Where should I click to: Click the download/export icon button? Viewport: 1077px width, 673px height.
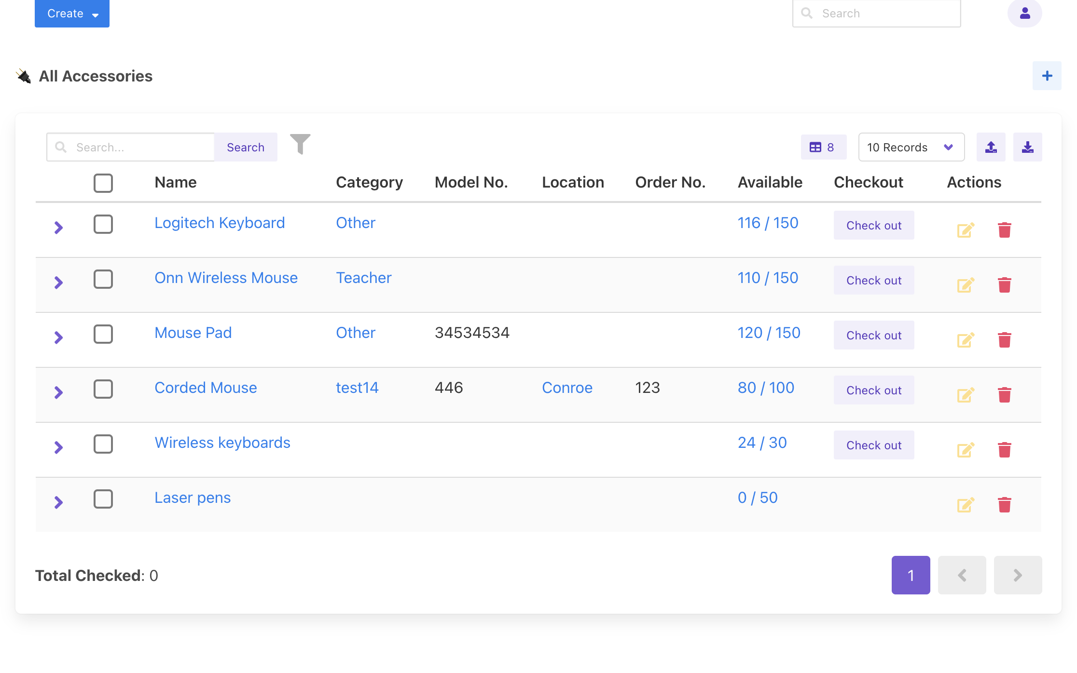coord(1027,147)
